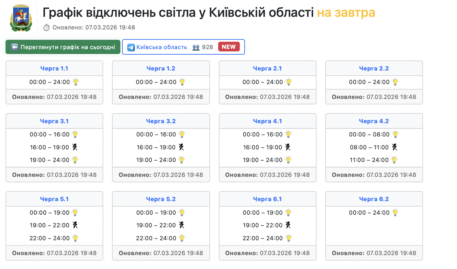Open the Черга 2.1 queue header
This screenshot has height=269, width=457.
267,69
